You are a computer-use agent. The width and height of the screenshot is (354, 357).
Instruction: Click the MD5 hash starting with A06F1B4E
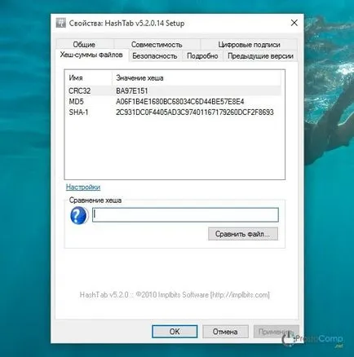click(x=179, y=102)
